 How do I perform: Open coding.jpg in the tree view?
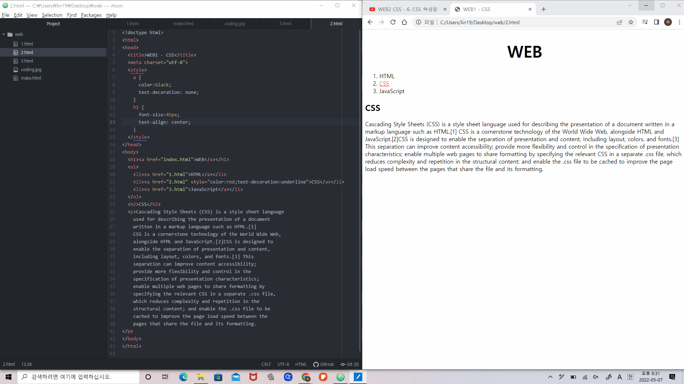31,70
